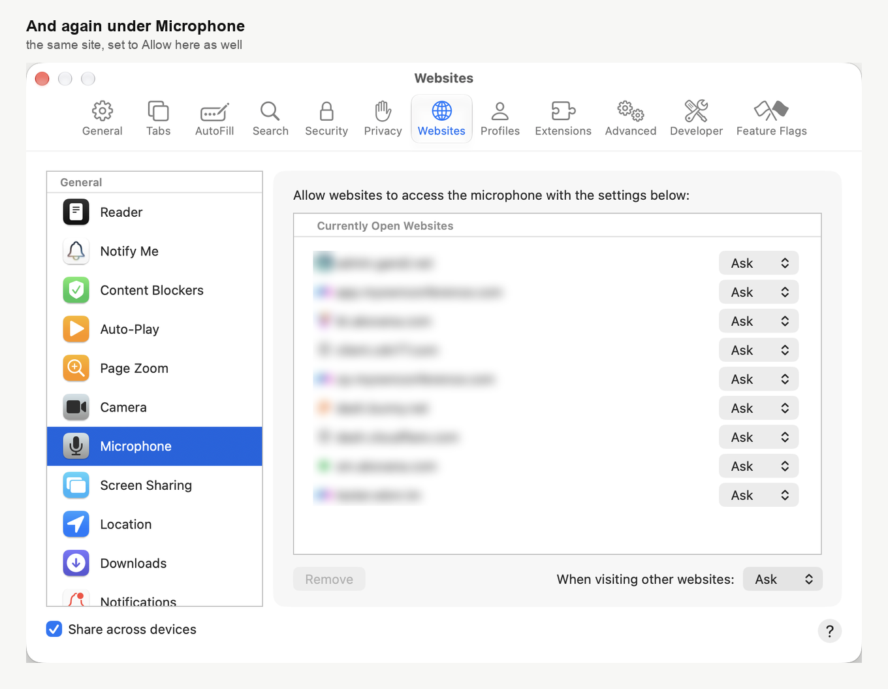Viewport: 888px width, 689px height.
Task: Click the Microphone sidebar icon
Action: coord(76,446)
